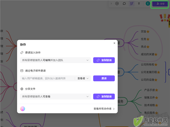Expand toolbar with right arrow
Screen dimensions: 170x127
111,4
